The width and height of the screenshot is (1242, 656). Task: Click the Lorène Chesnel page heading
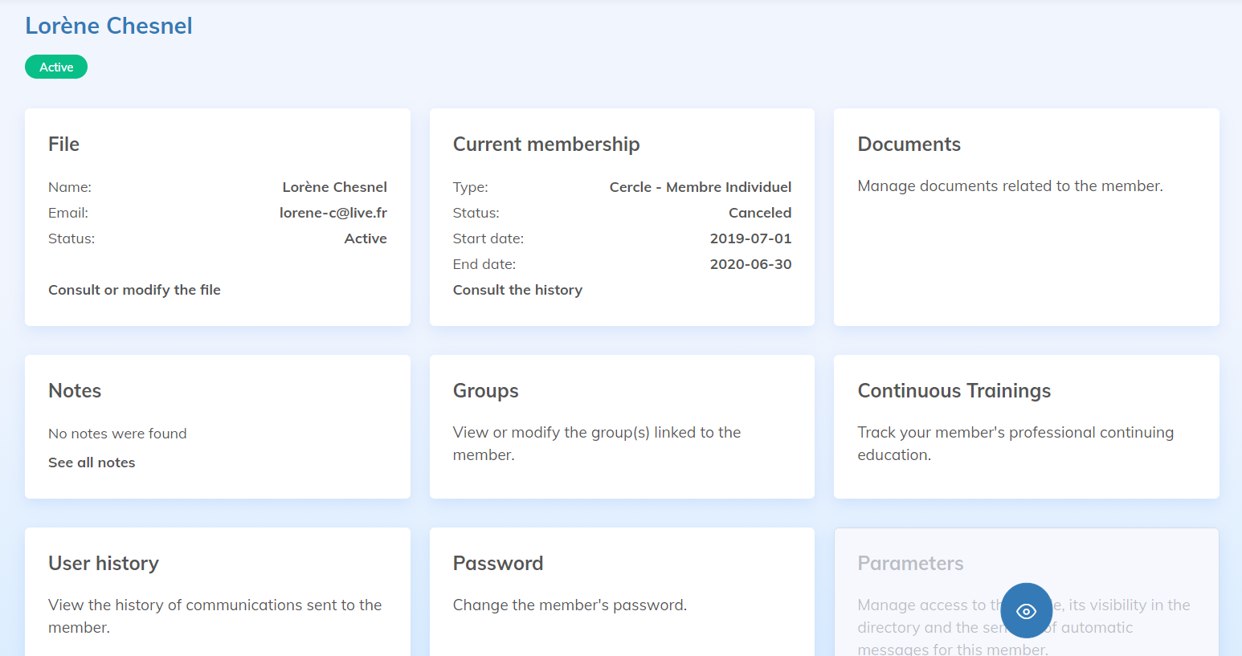(109, 26)
